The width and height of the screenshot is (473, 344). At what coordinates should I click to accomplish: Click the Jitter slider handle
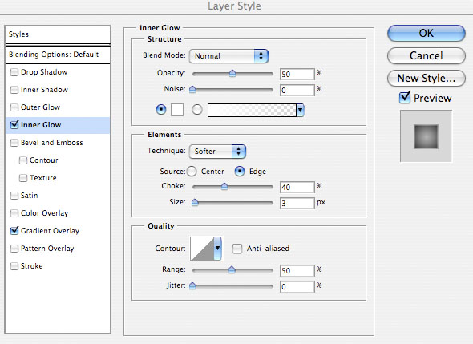192,285
